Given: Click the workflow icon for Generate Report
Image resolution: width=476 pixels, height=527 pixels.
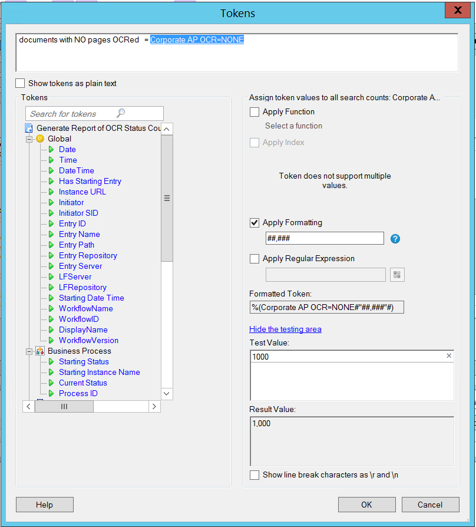Looking at the screenshot, I should 29,128.
